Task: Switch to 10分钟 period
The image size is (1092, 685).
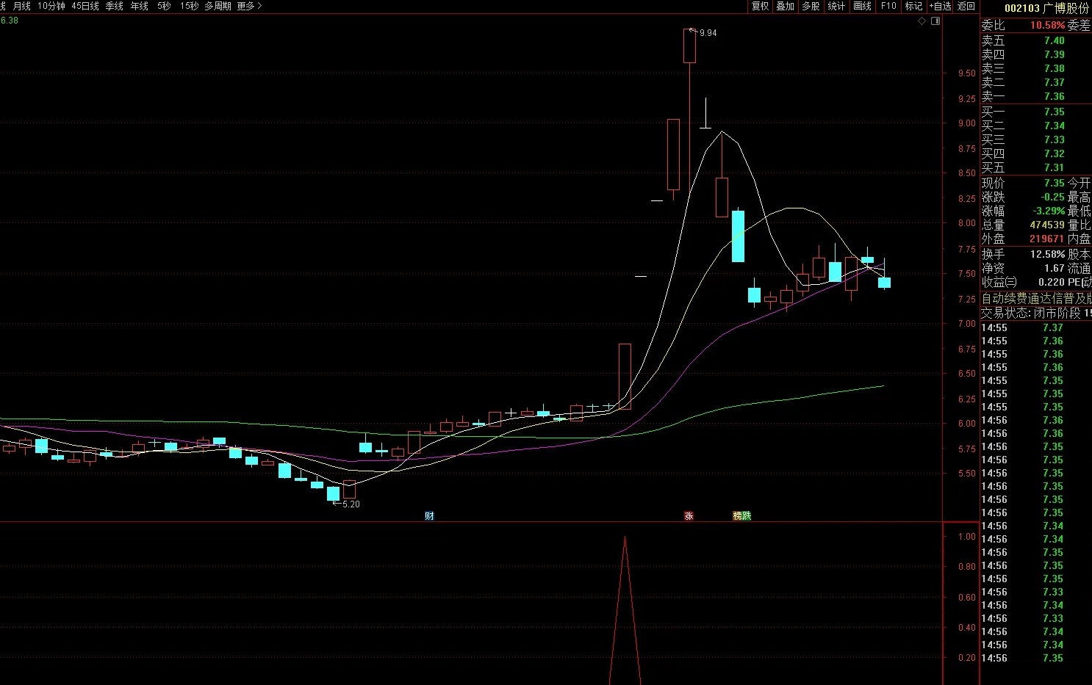Action: (x=51, y=6)
